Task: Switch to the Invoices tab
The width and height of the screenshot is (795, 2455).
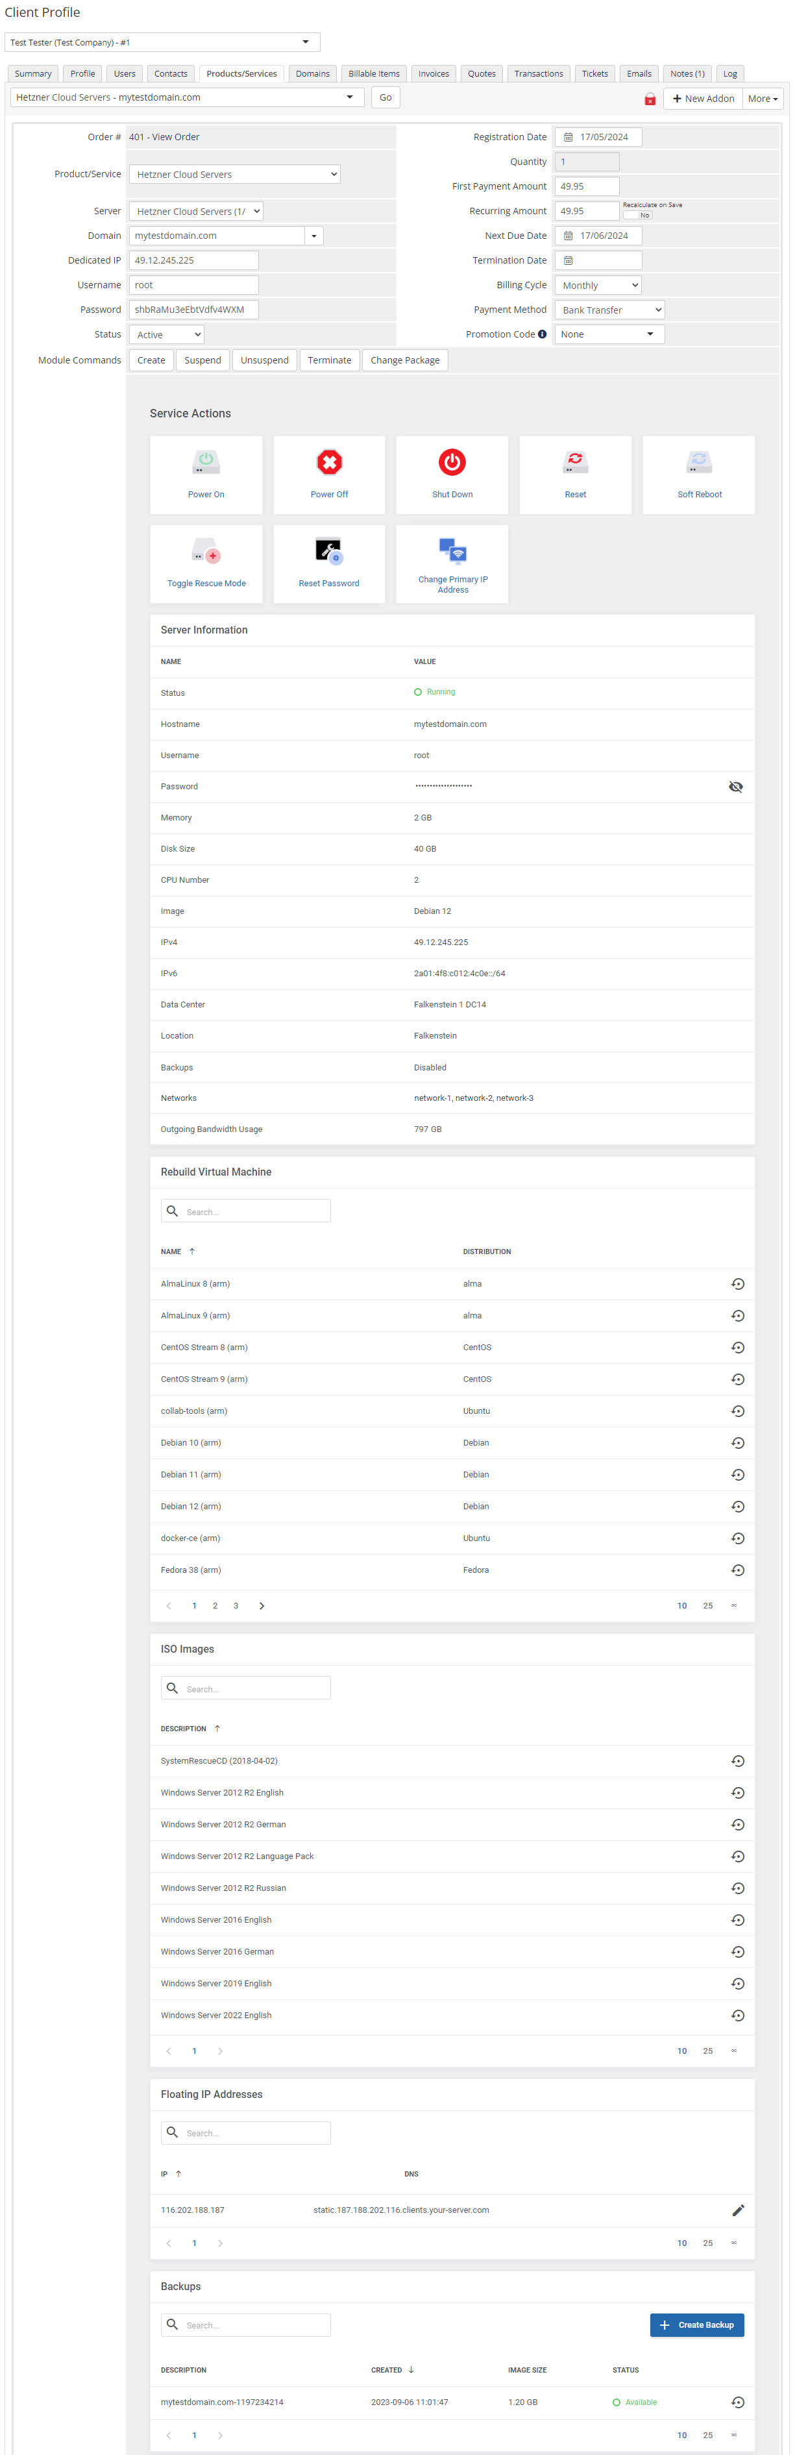Action: [433, 73]
